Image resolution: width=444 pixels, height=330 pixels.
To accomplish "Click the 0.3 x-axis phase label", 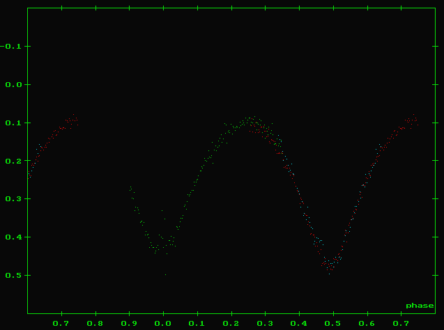I will (265, 324).
